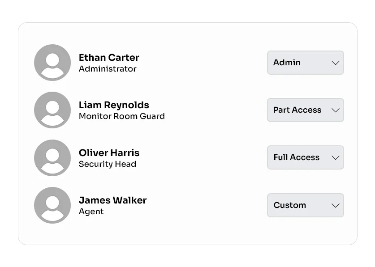Click the chevron beside Admin

335,63
